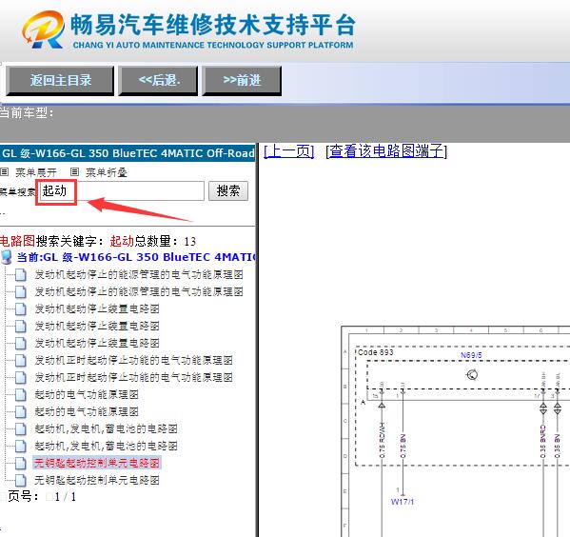Open the first 起动的电气功能原理图 entry
Viewport: 570px width, 537px height.
87,394
